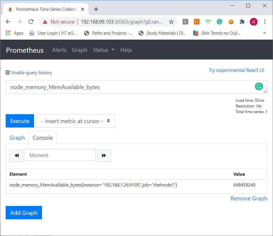
Task: Switch to the Graph tab
Action: click(17, 138)
